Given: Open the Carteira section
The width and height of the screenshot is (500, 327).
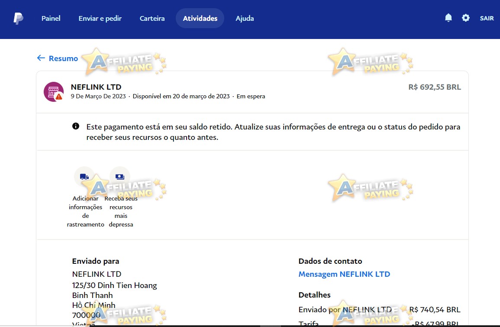Looking at the screenshot, I should [152, 19].
